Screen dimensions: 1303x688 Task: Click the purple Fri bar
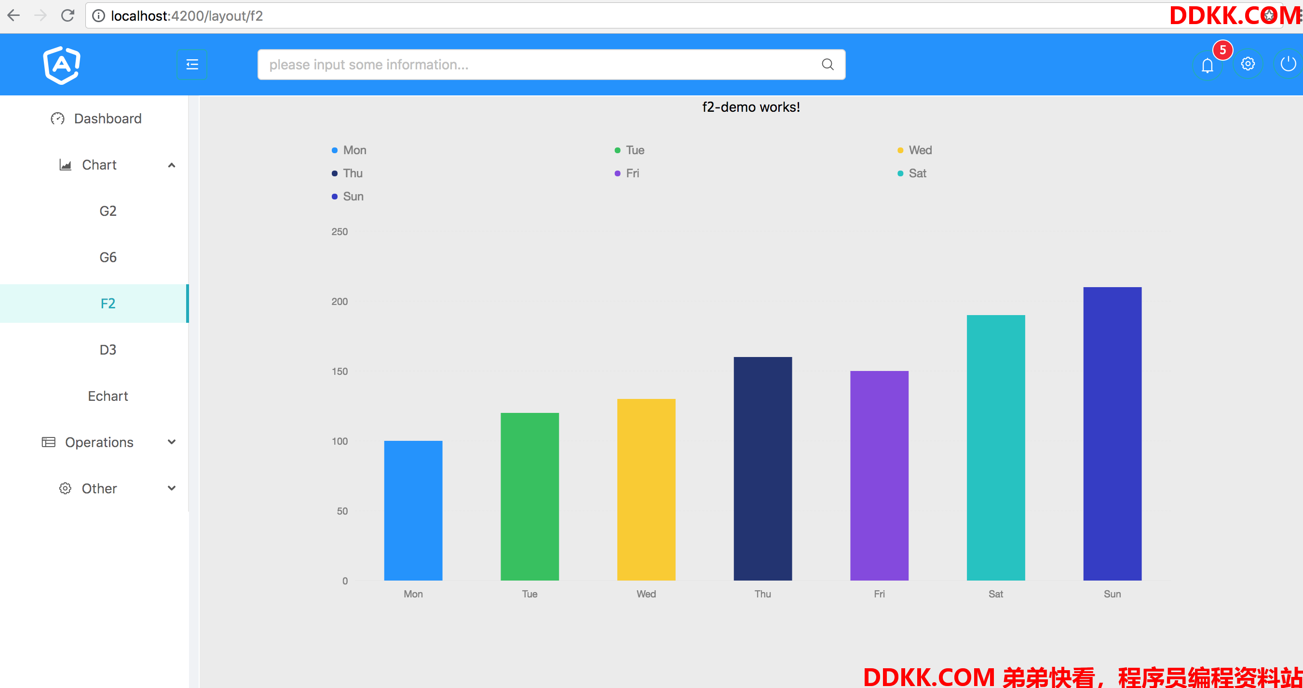click(x=879, y=476)
